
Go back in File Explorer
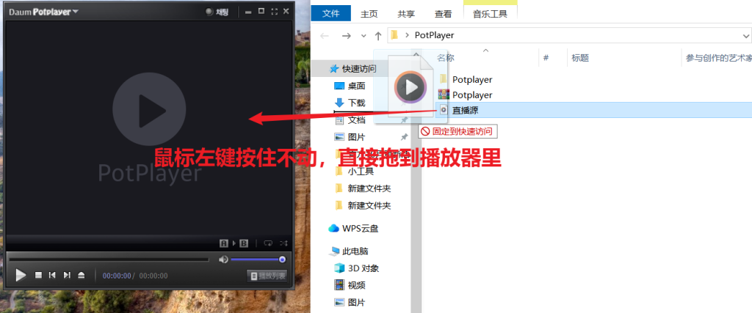tap(325, 35)
